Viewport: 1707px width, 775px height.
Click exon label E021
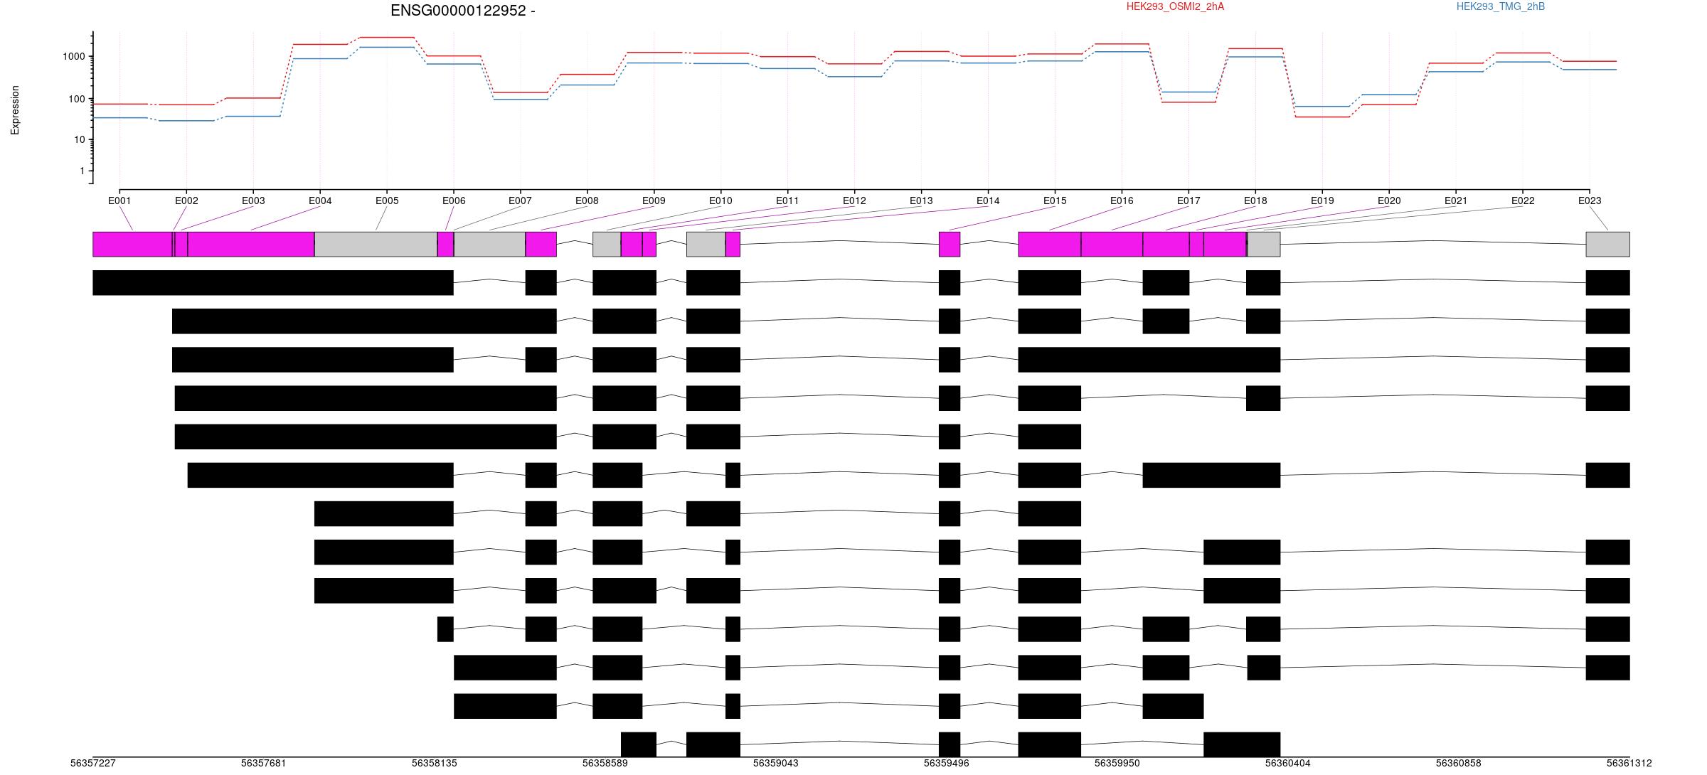tap(1456, 201)
